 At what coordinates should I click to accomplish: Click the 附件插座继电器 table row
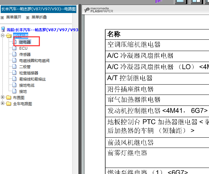(x=157, y=89)
